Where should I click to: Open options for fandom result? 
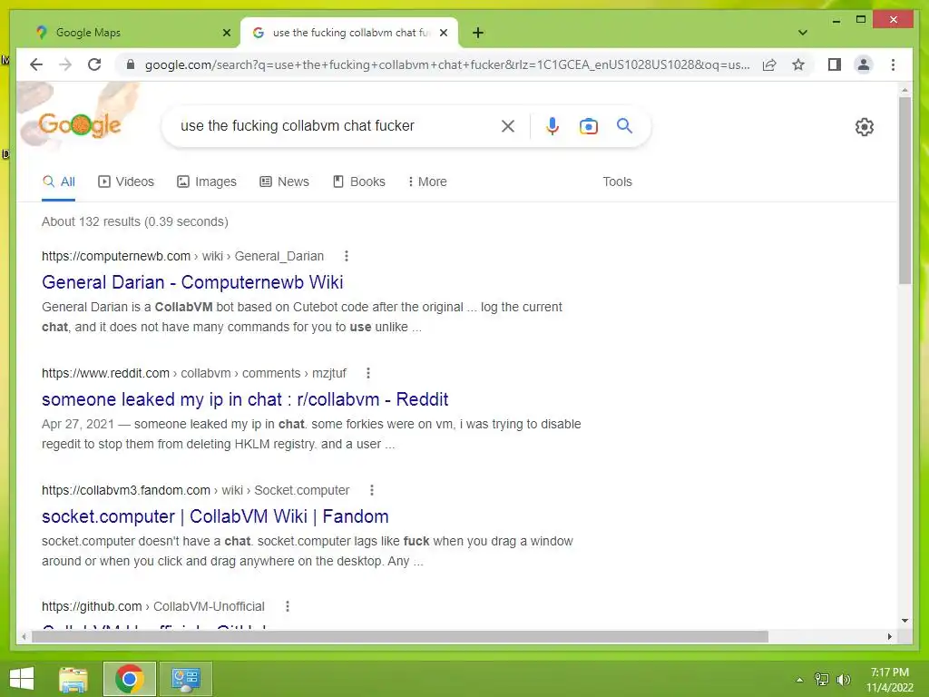[371, 490]
